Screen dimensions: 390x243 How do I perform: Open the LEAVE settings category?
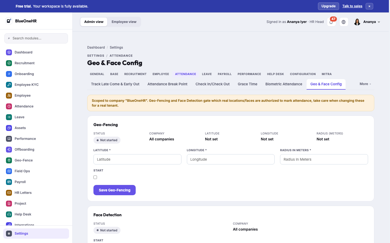coord(207,74)
